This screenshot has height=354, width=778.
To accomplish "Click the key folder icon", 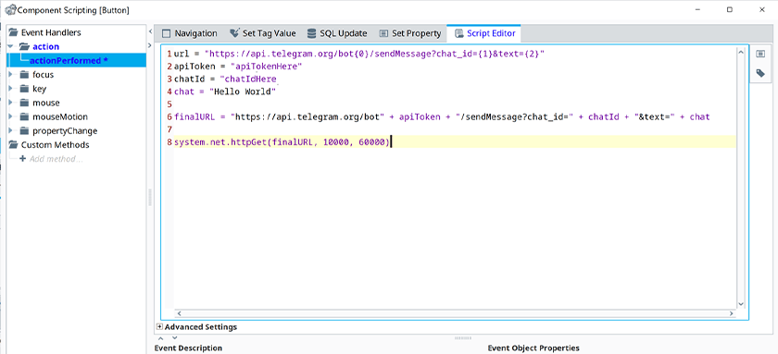I will coord(24,89).
